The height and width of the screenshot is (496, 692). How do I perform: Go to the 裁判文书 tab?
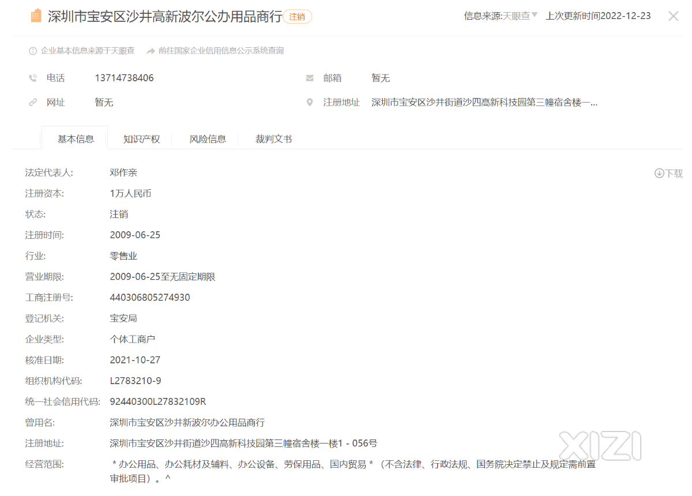pos(273,139)
